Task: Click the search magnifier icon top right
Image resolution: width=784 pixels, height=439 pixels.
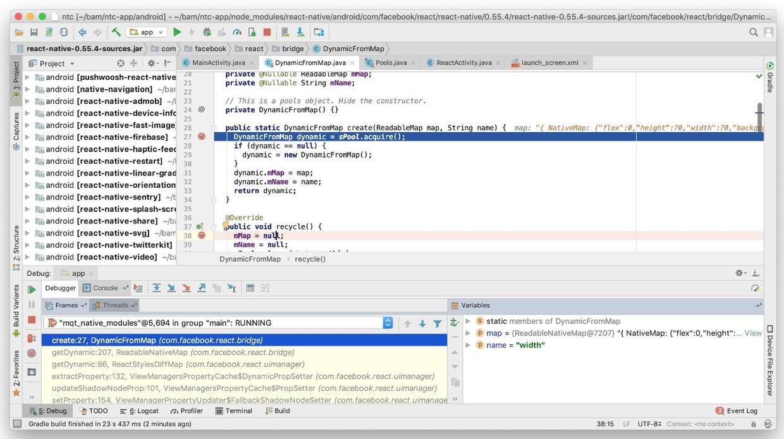Action: [754, 32]
